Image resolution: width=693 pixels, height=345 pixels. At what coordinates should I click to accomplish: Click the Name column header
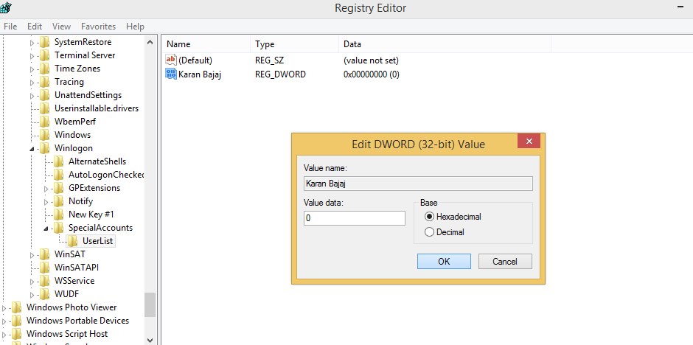206,44
